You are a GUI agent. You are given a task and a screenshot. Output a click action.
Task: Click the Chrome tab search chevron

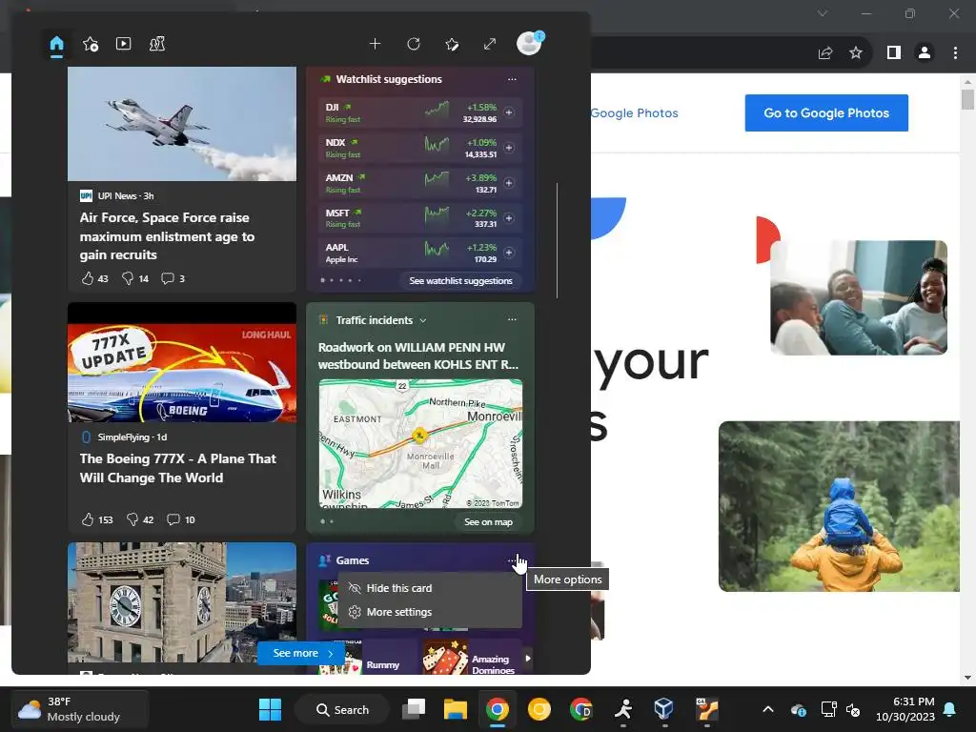coord(823,13)
